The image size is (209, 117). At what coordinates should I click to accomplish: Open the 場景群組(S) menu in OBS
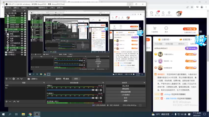point(43,8)
